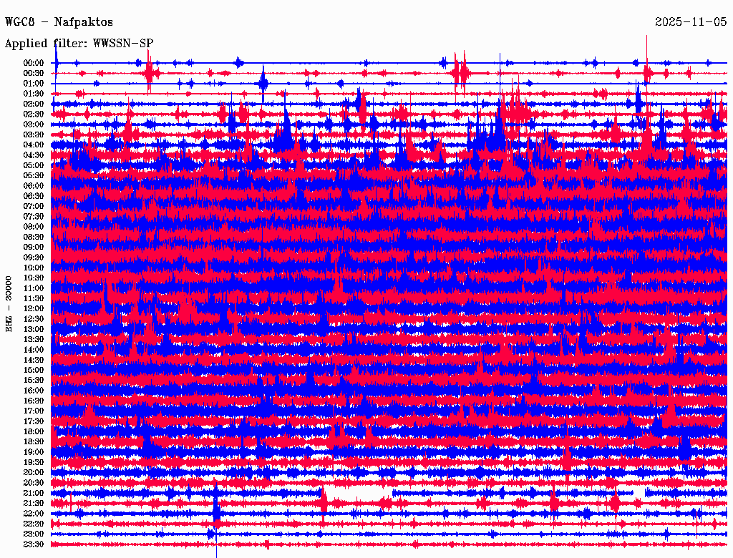Viewport: 733px width, 558px height.
Task: Select the 19:00 time label
Action: (34, 452)
